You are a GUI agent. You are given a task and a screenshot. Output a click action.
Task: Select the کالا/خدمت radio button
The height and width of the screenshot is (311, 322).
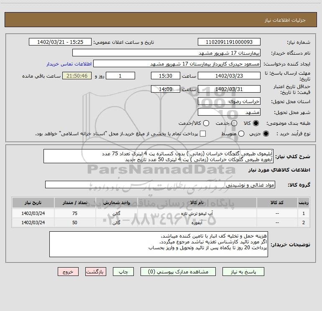click(206, 123)
